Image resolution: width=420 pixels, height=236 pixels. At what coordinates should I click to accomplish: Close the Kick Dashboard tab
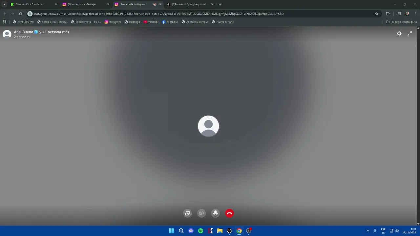coord(56,5)
